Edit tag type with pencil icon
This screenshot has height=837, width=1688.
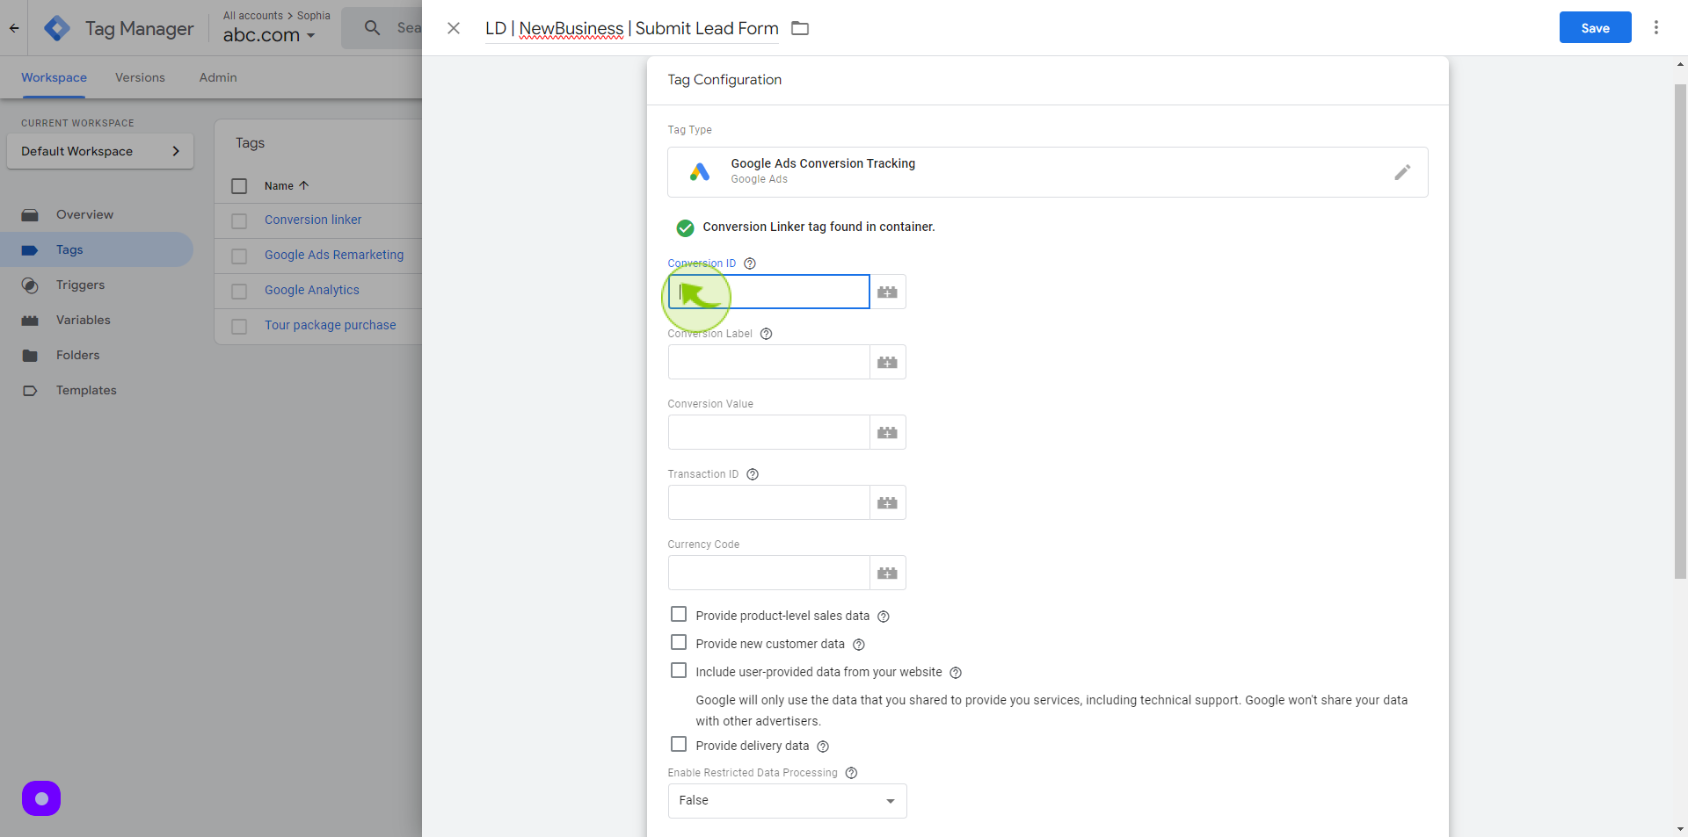coord(1402,172)
